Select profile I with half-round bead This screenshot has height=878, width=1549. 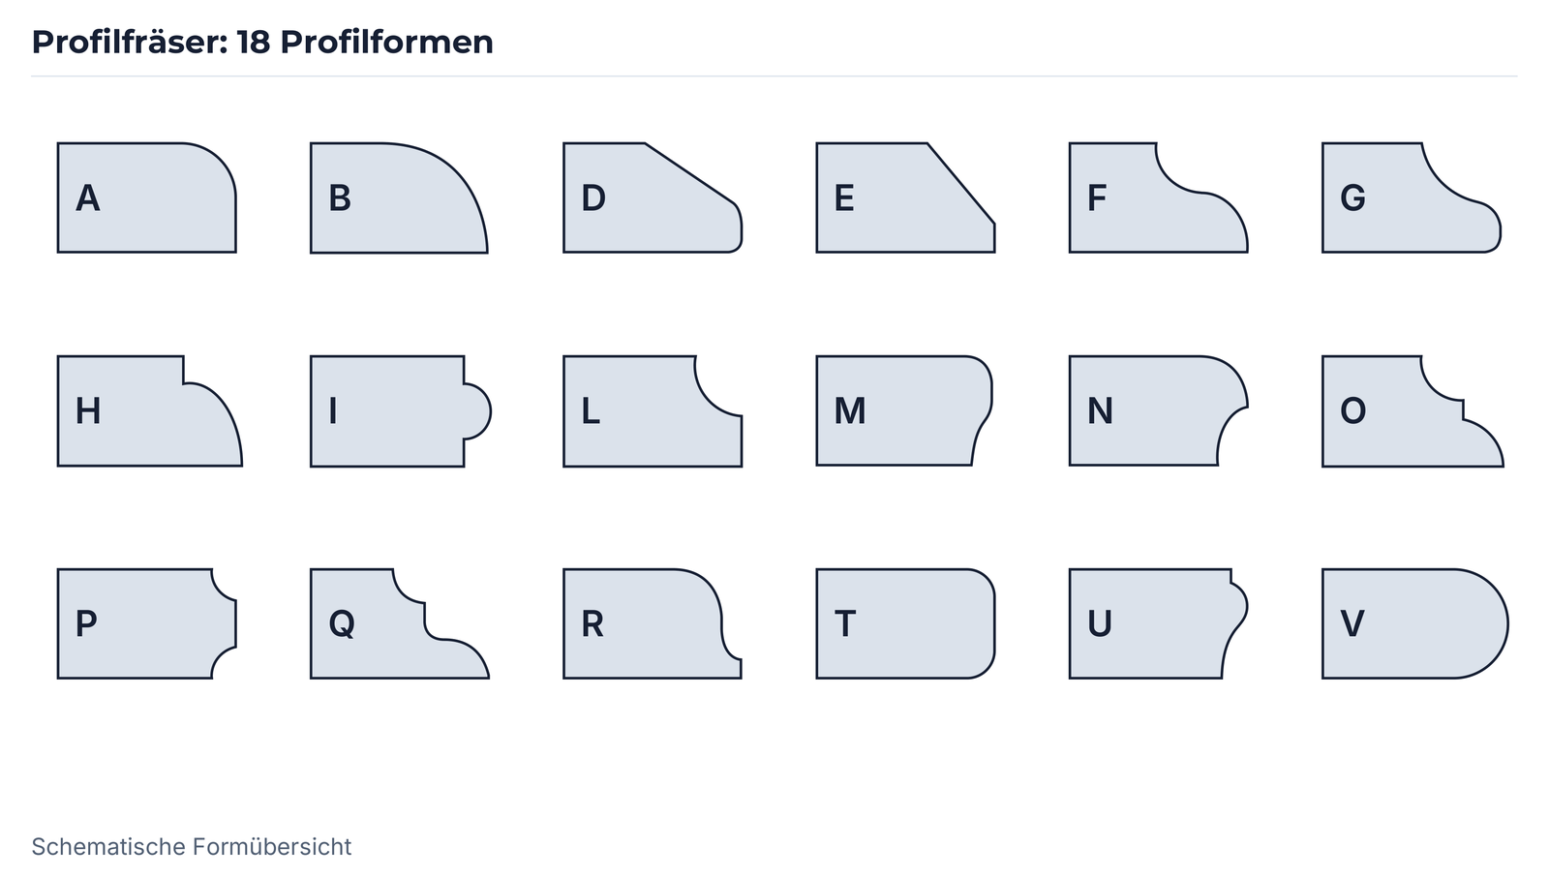pyautogui.click(x=401, y=410)
